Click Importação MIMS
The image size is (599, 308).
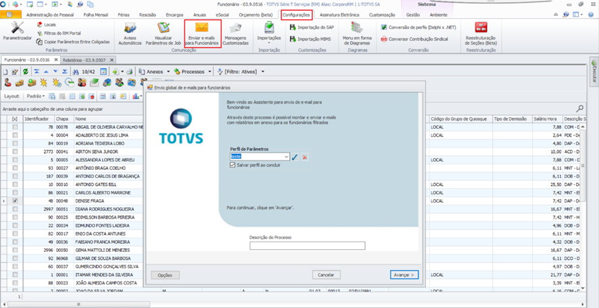click(x=310, y=39)
